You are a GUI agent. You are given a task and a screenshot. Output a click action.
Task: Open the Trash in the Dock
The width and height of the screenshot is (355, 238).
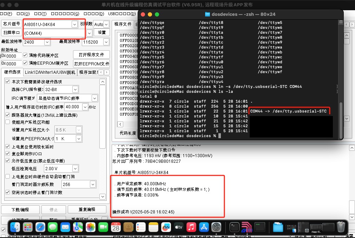341,227
